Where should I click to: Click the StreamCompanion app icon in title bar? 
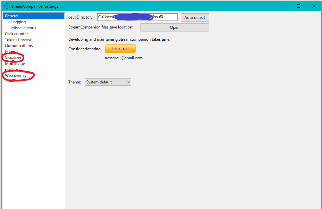pyautogui.click(x=7, y=6)
